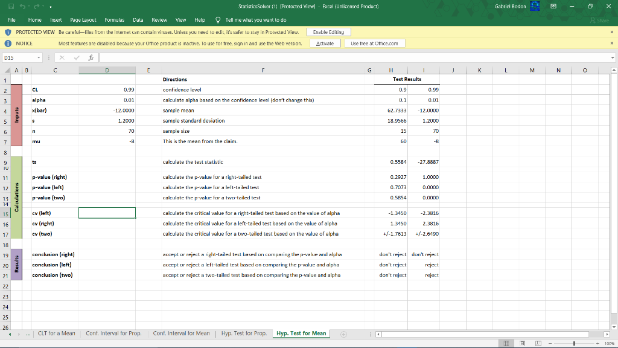
Task: Open the Review ribbon tab
Action: click(159, 20)
